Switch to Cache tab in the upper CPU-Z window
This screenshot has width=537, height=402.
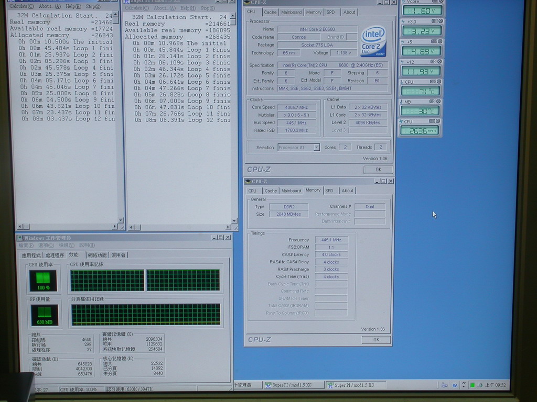coord(270,13)
